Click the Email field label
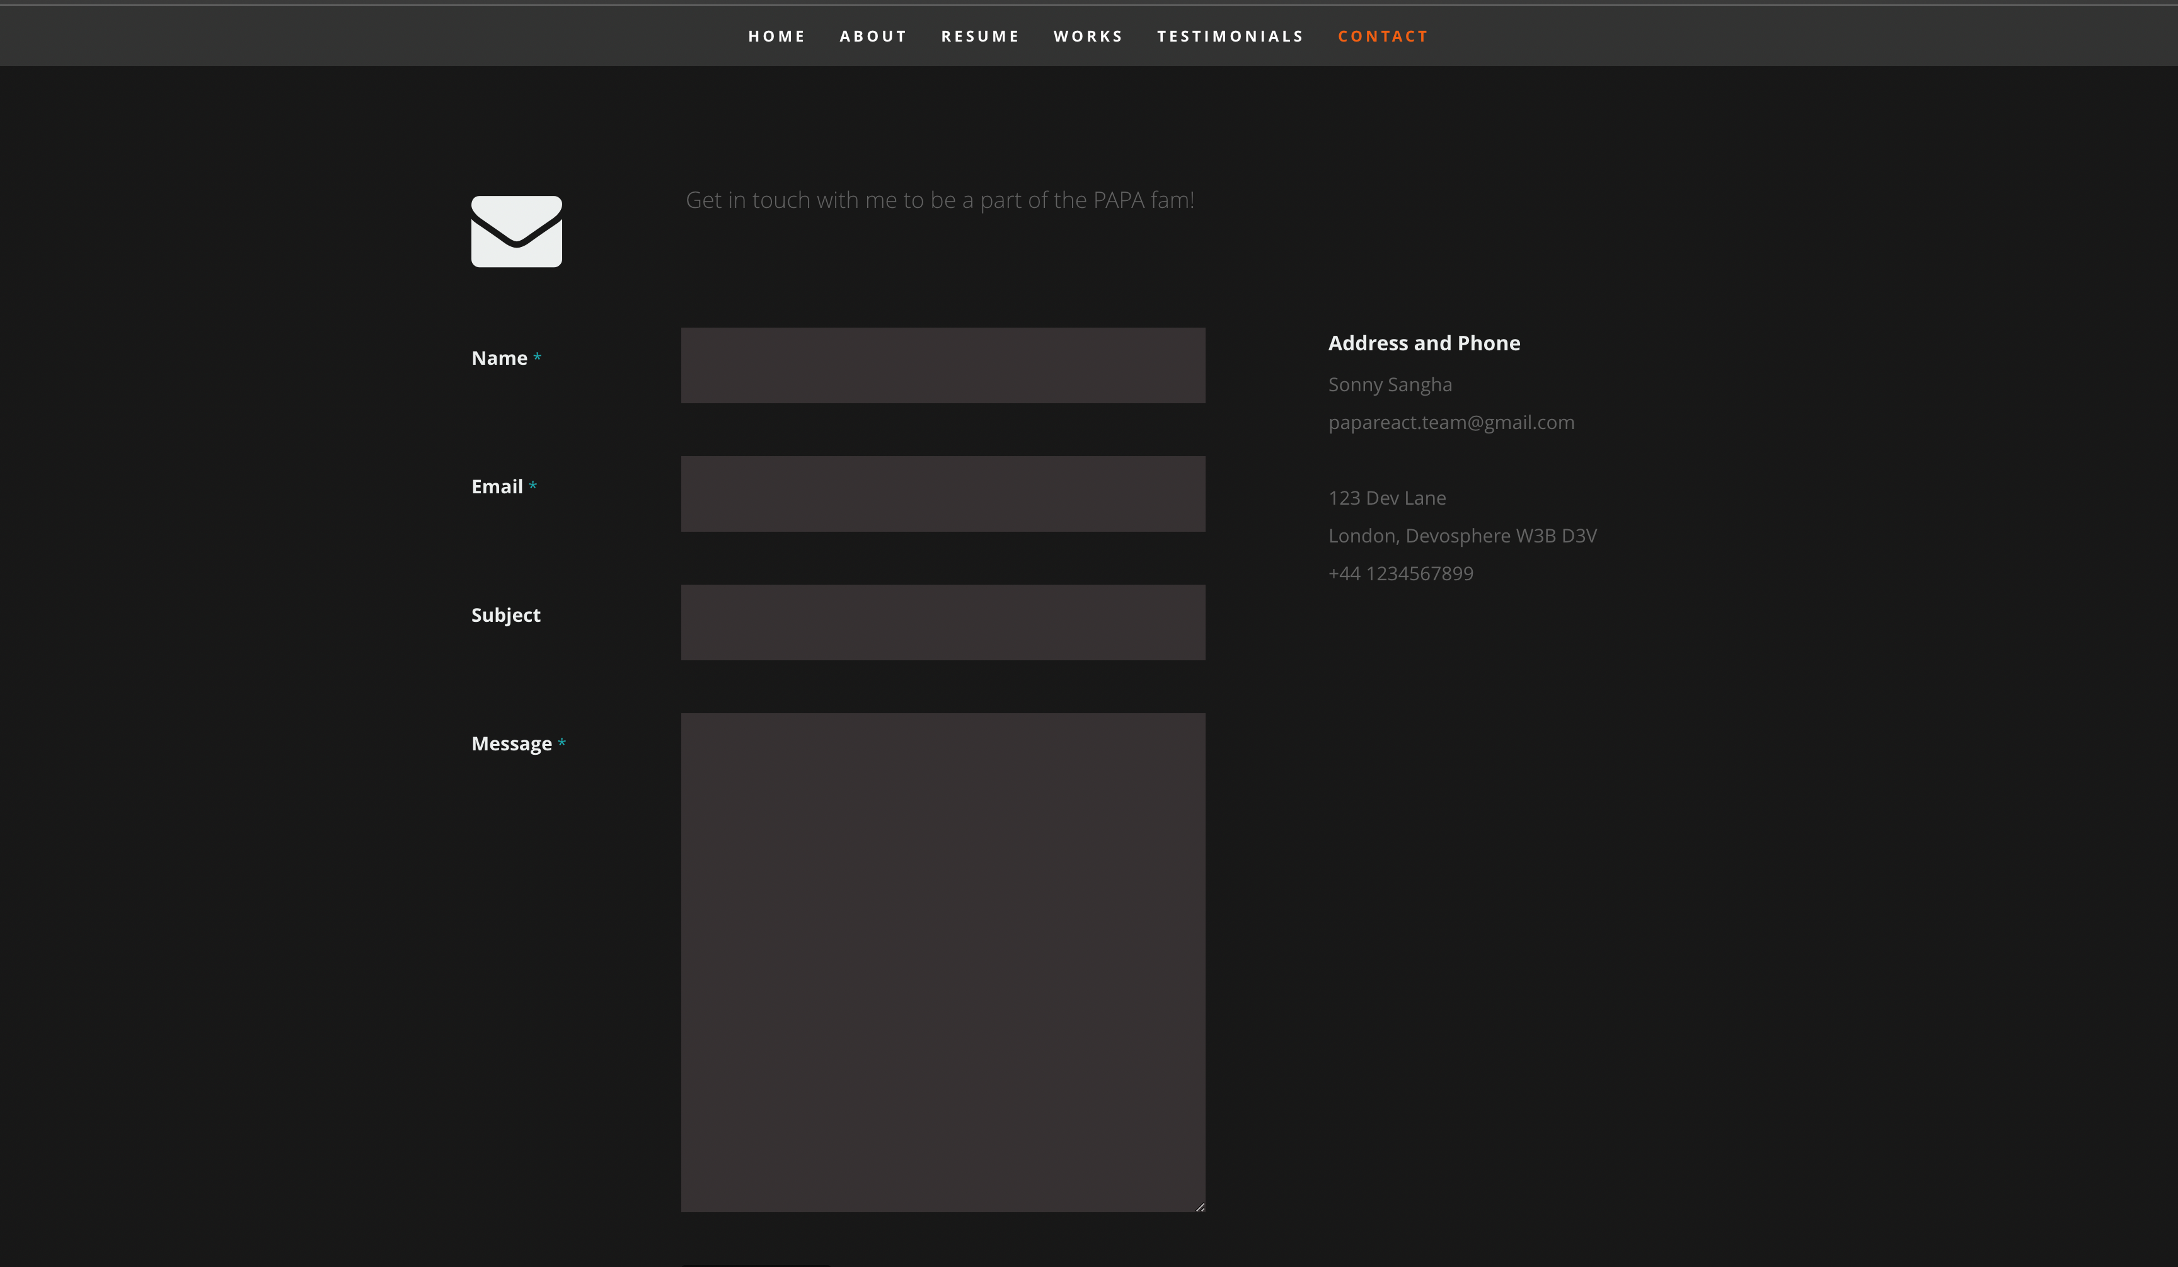This screenshot has height=1267, width=2178. tap(497, 486)
